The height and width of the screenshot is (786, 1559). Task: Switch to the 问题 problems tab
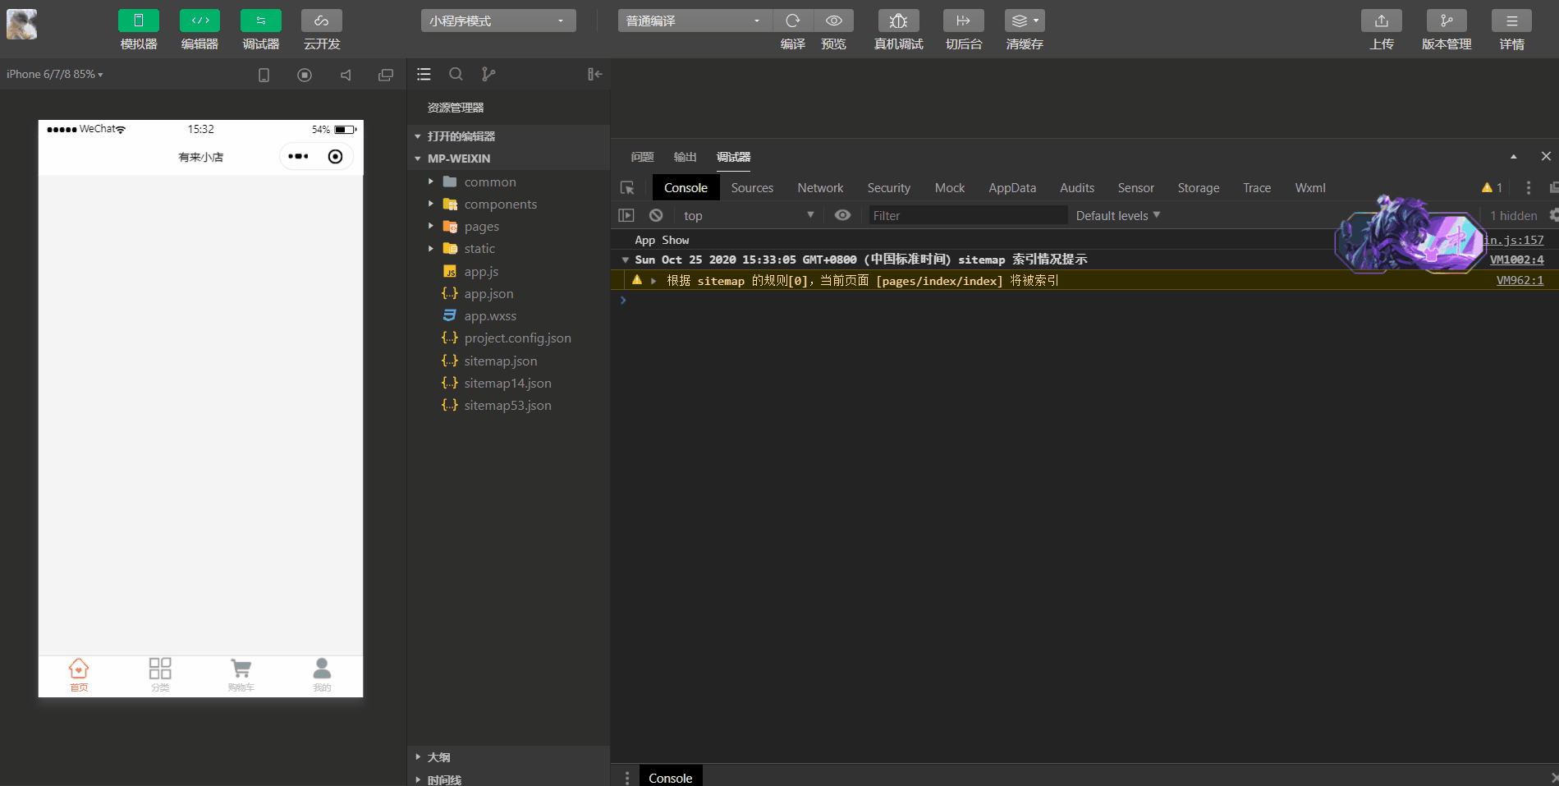coord(642,157)
